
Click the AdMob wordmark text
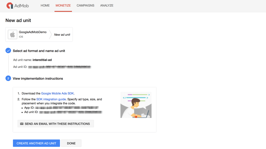(x=22, y=6)
